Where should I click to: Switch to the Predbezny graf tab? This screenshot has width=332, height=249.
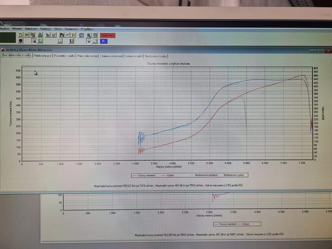43,56
